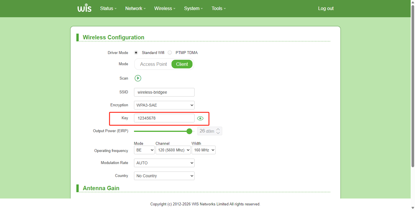Click the Output Power (EIRP) label

click(x=111, y=131)
